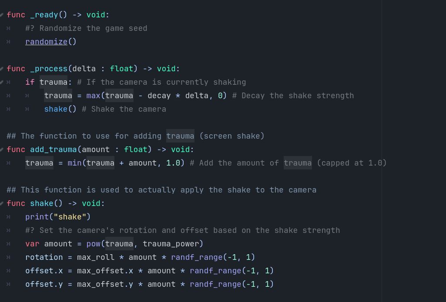The width and height of the screenshot is (446, 302).
Task: Collapse the shake function fold arrow
Action: (x=3, y=203)
